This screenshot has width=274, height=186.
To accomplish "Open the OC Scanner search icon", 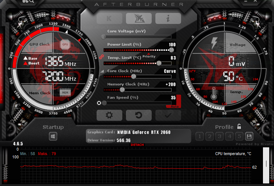I will [28, 1].
